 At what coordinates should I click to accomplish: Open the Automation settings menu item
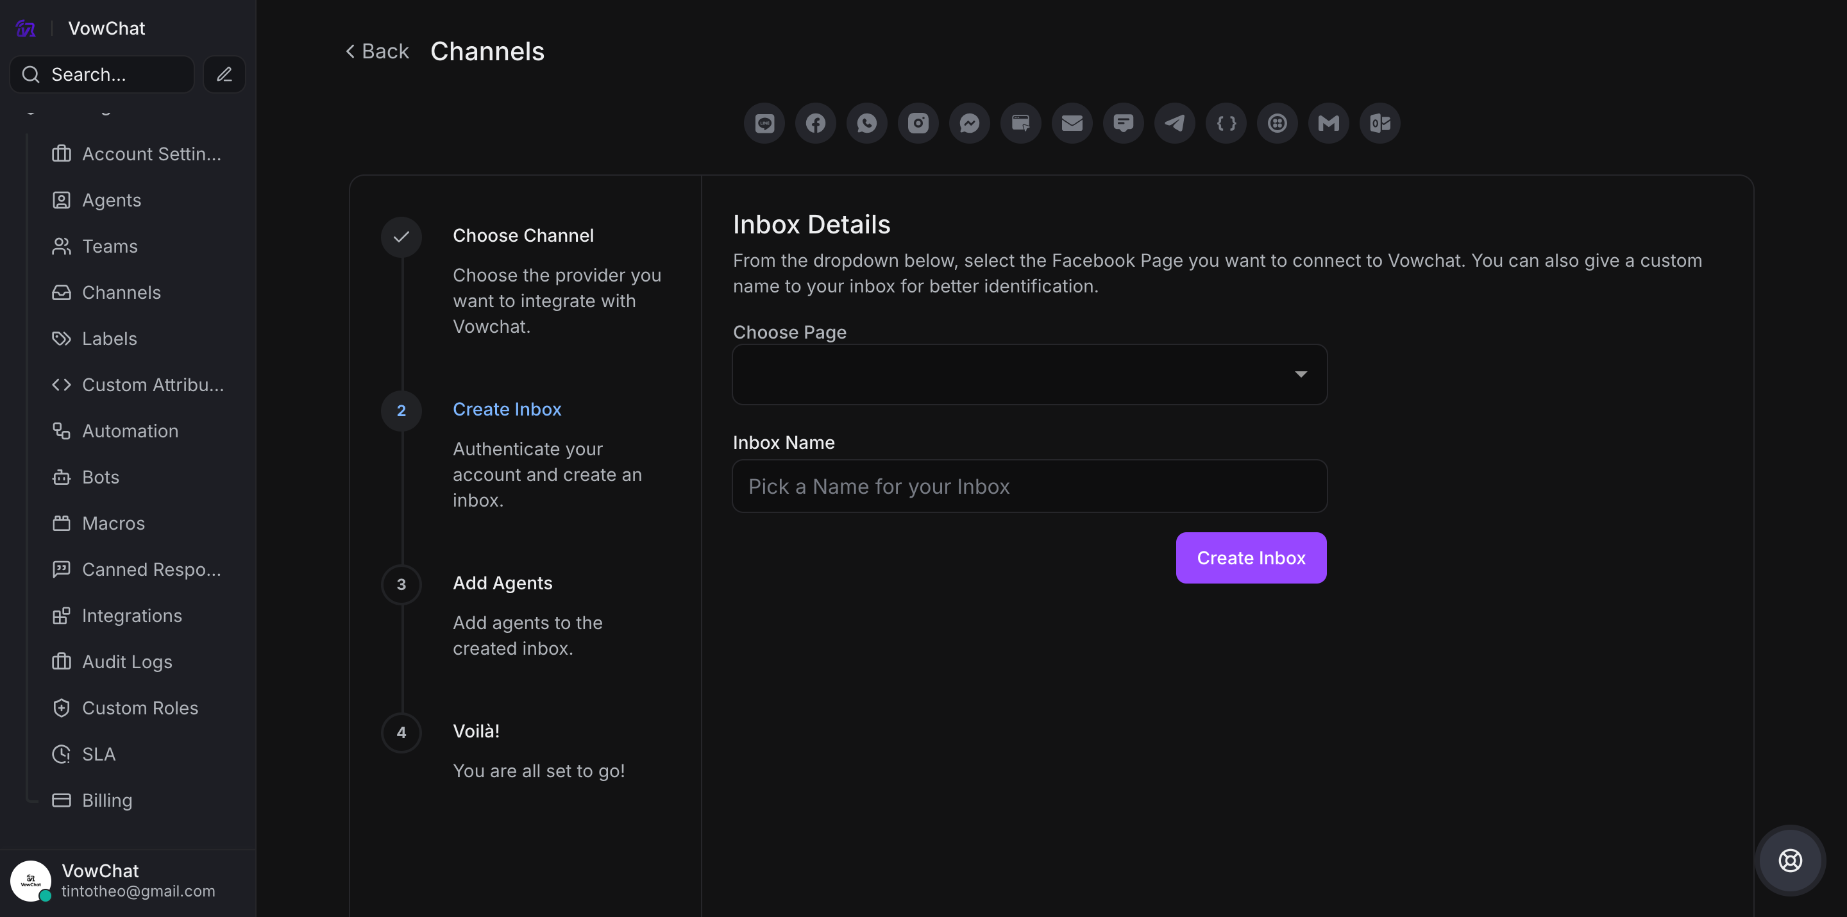pyautogui.click(x=130, y=431)
